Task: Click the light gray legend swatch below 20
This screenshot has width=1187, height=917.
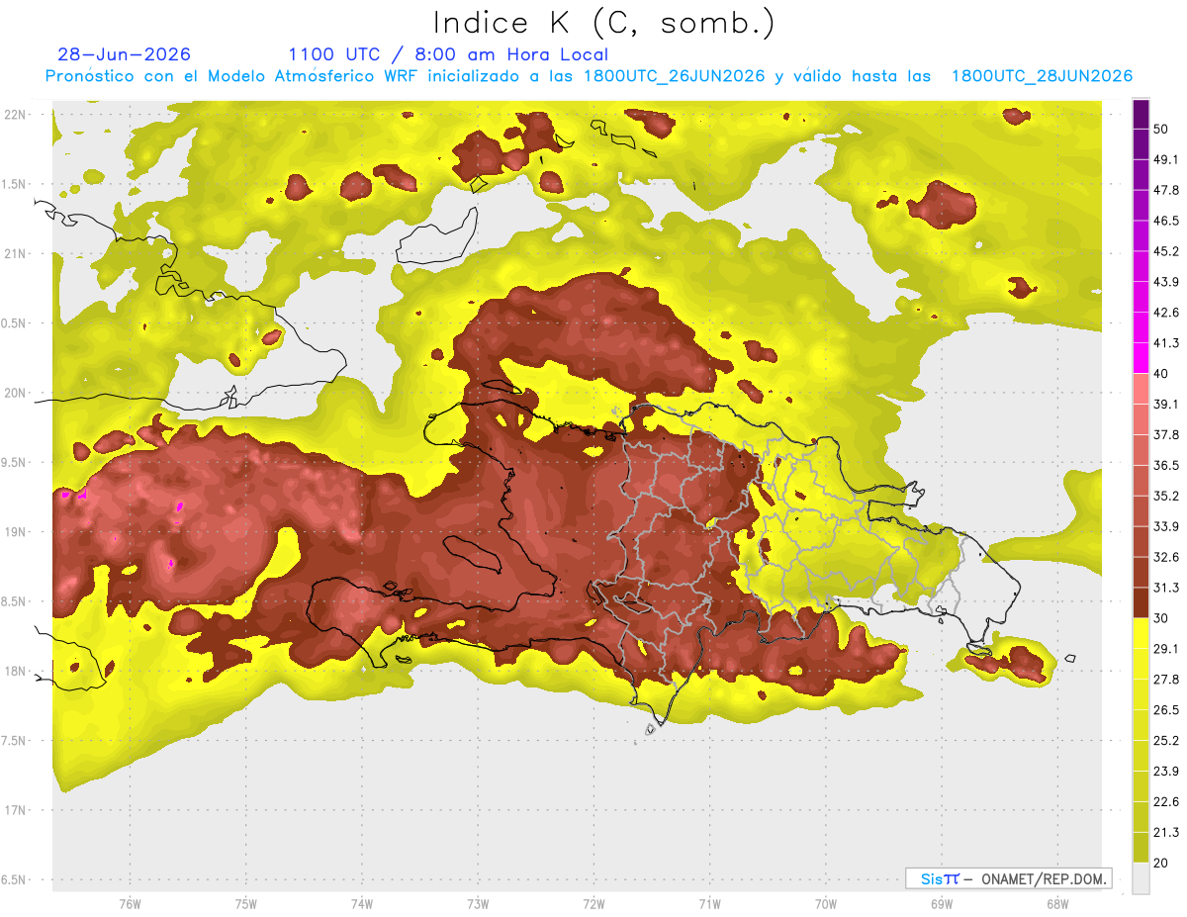Action: pos(1141,877)
